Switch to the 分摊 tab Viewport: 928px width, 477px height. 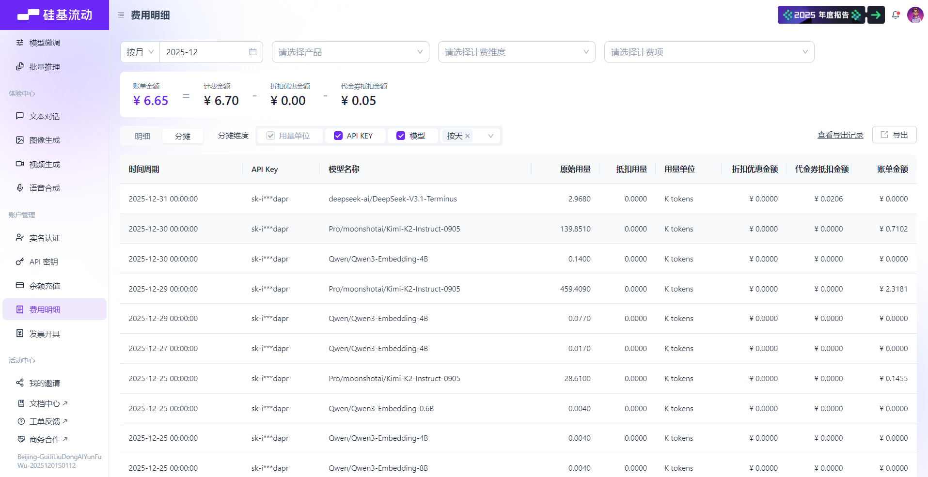point(183,136)
